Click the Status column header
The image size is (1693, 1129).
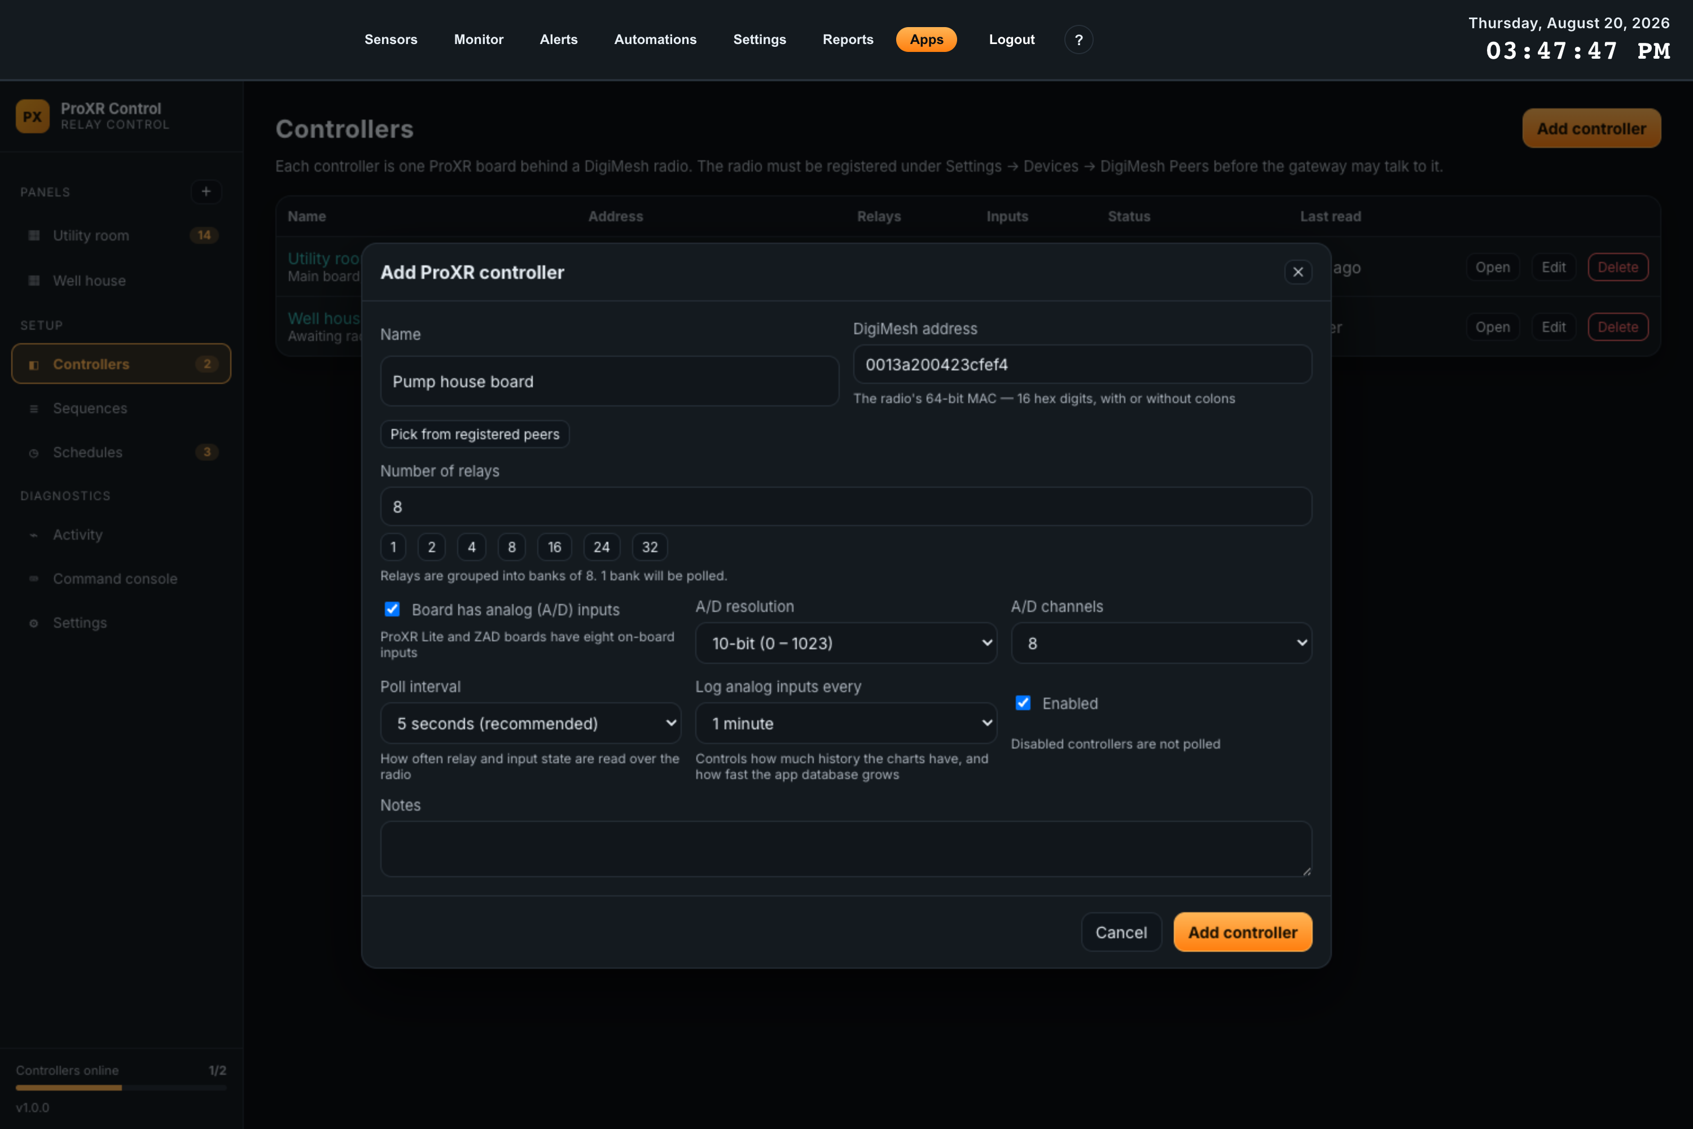[x=1129, y=216]
